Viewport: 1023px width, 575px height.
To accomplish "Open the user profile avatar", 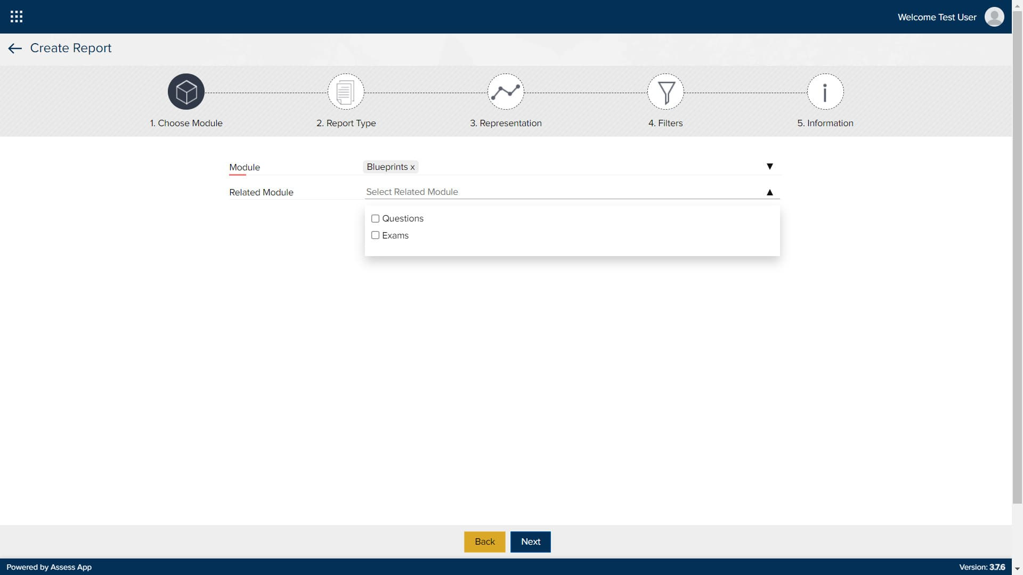I will pos(994,17).
